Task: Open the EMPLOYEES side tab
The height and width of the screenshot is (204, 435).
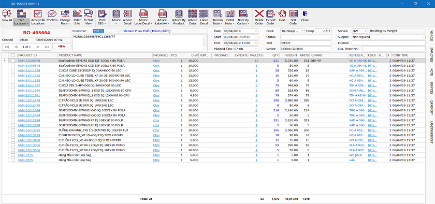Action: tap(431, 55)
